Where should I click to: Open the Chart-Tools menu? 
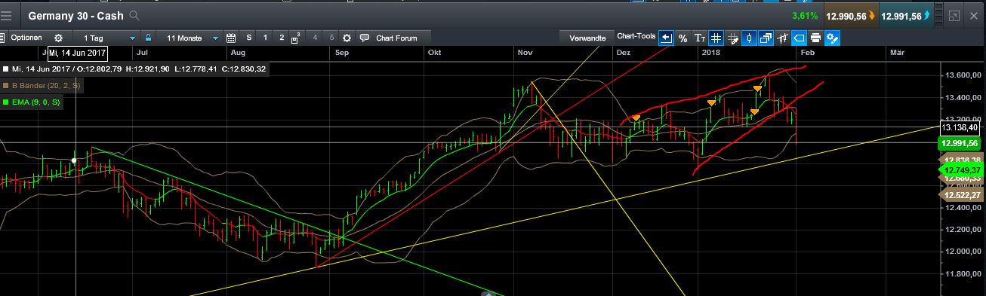[x=636, y=36]
